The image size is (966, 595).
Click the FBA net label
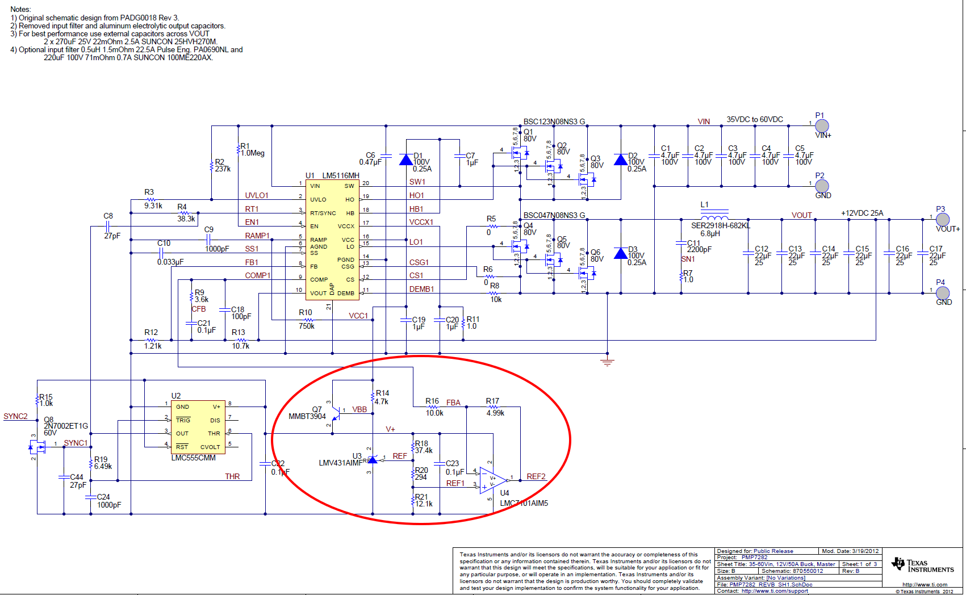click(453, 403)
